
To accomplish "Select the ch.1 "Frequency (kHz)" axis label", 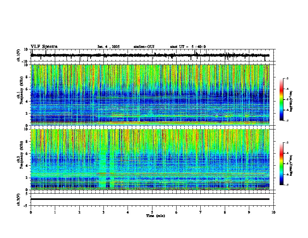I will click(21, 91).
